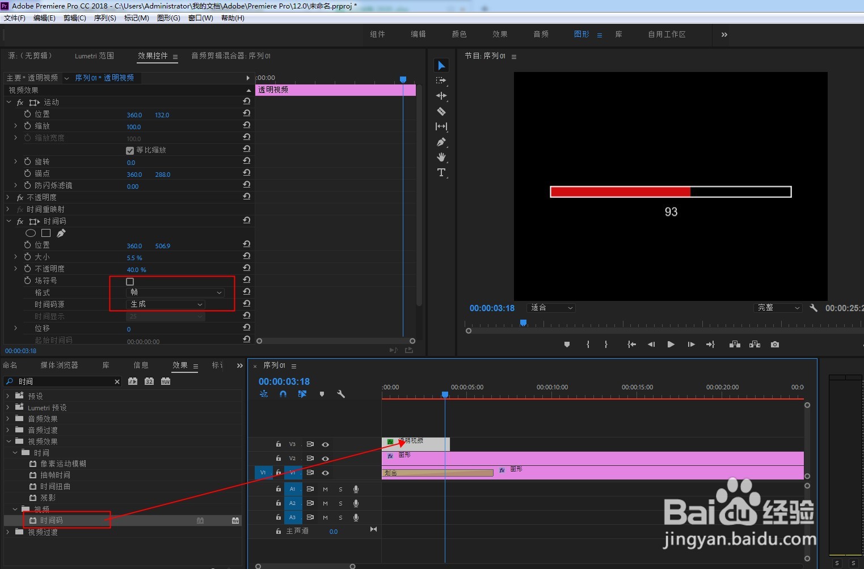This screenshot has height=569, width=864.
Task: Toggle the 场符号 checkbox
Action: click(130, 281)
